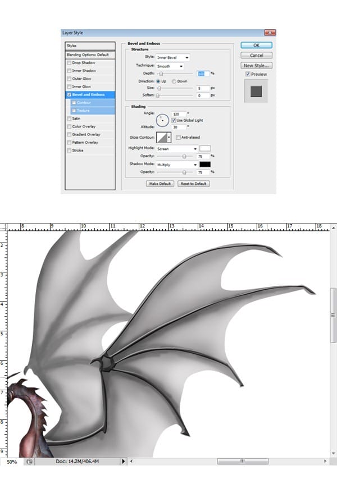Enable the Drop Shadow checkbox
The height and width of the screenshot is (493, 337).
pyautogui.click(x=69, y=63)
